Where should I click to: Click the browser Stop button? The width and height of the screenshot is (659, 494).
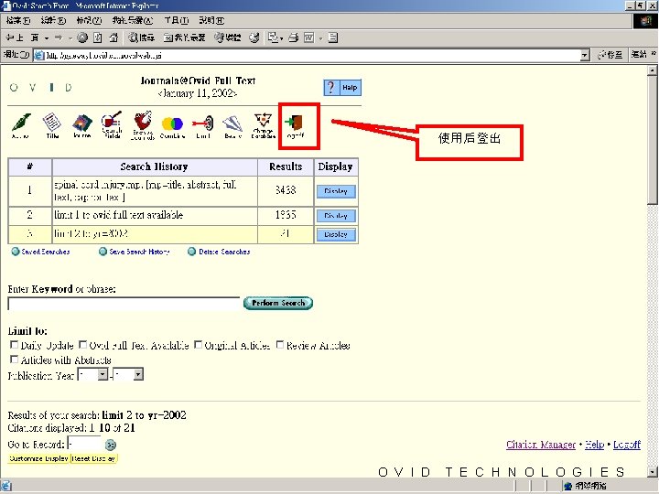(x=82, y=38)
